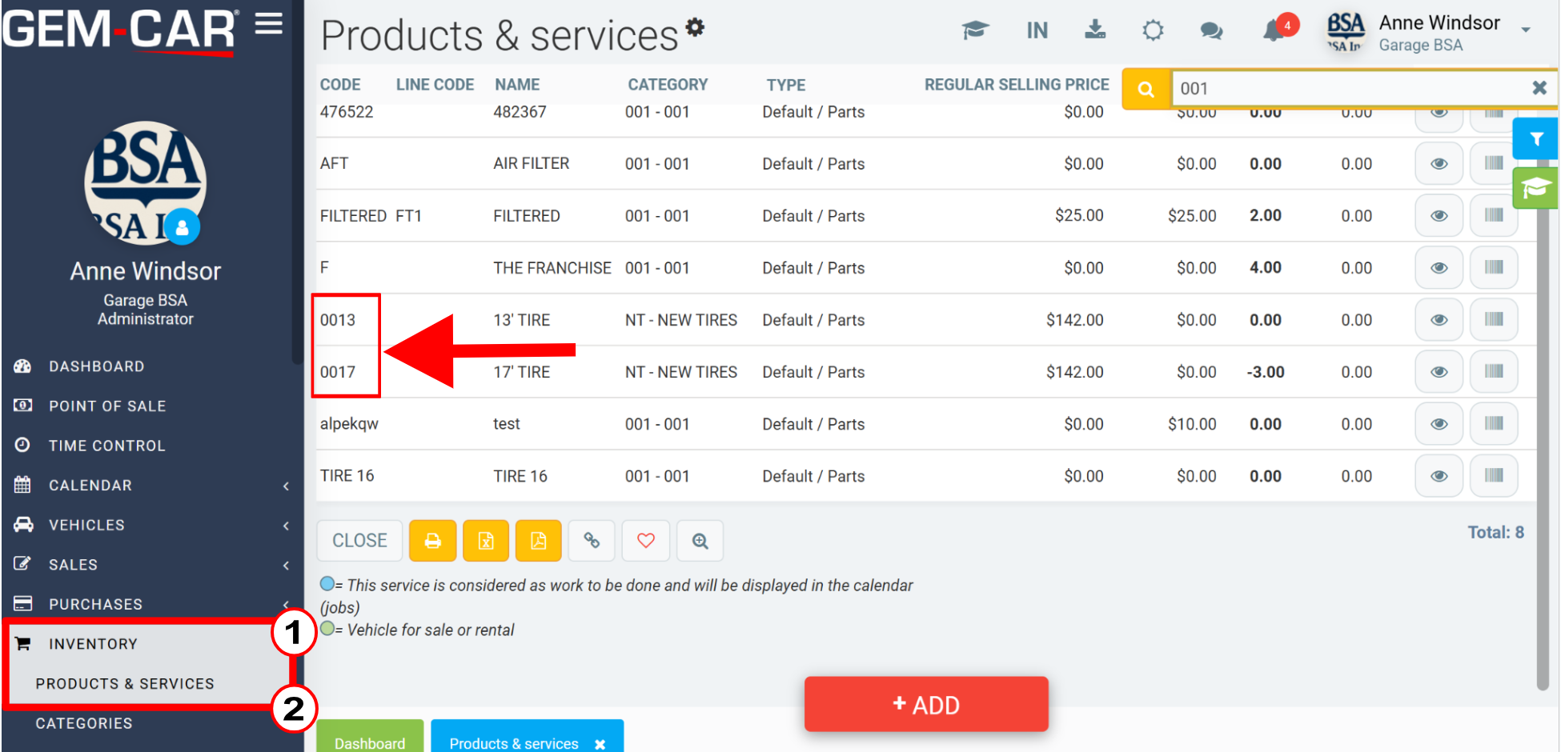This screenshot has height=752, width=1561.
Task: Toggle the eye icon for 17' TIRE row
Action: [1439, 372]
